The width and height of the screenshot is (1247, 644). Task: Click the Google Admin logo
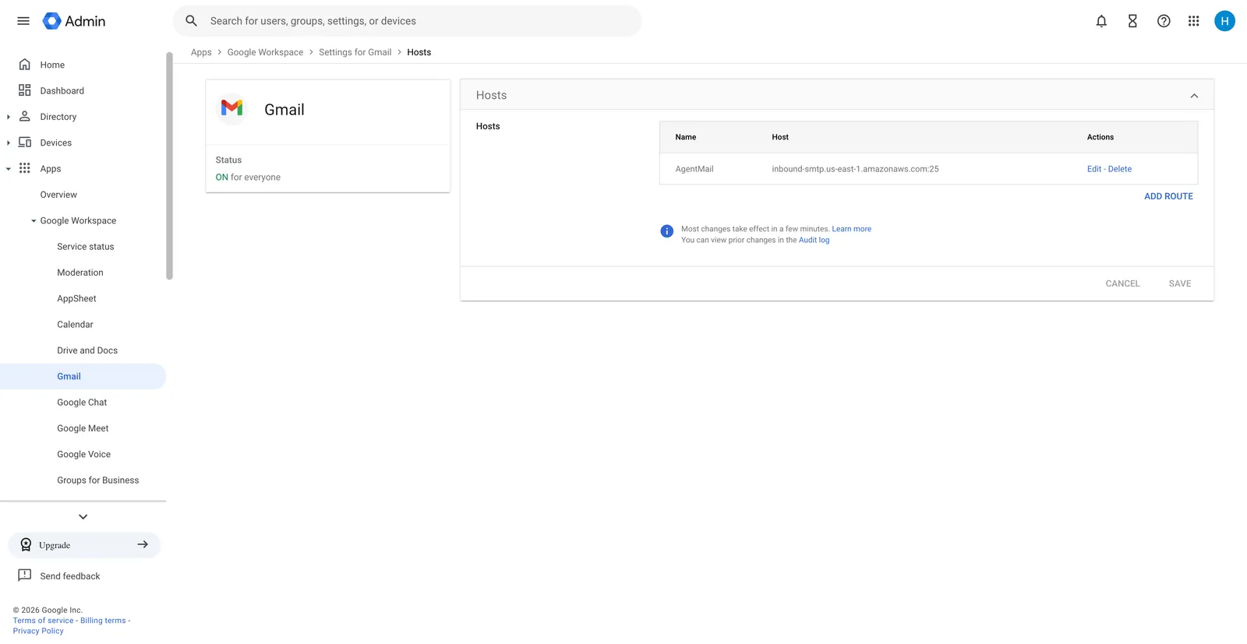[74, 21]
